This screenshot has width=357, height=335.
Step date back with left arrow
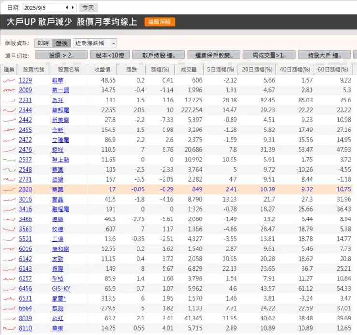(x=67, y=8)
